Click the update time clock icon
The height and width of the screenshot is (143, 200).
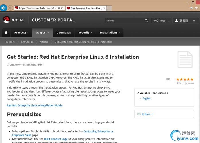tap(8, 65)
